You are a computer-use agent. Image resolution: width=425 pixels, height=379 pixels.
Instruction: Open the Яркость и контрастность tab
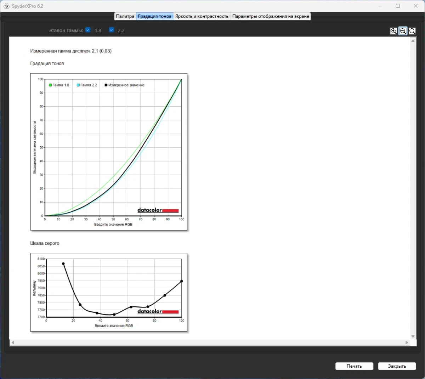pos(202,16)
